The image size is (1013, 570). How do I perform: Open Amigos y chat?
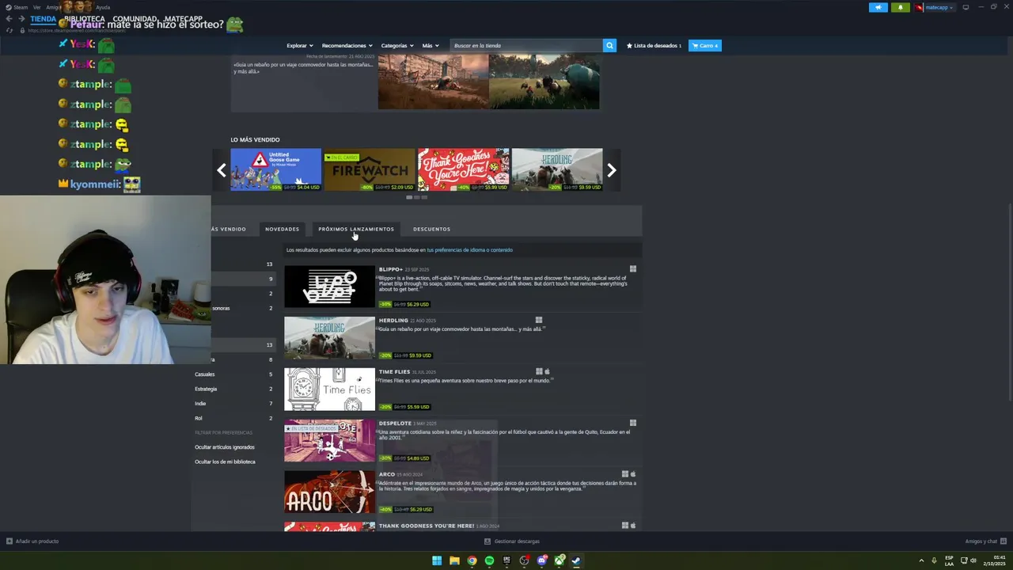[x=985, y=541]
